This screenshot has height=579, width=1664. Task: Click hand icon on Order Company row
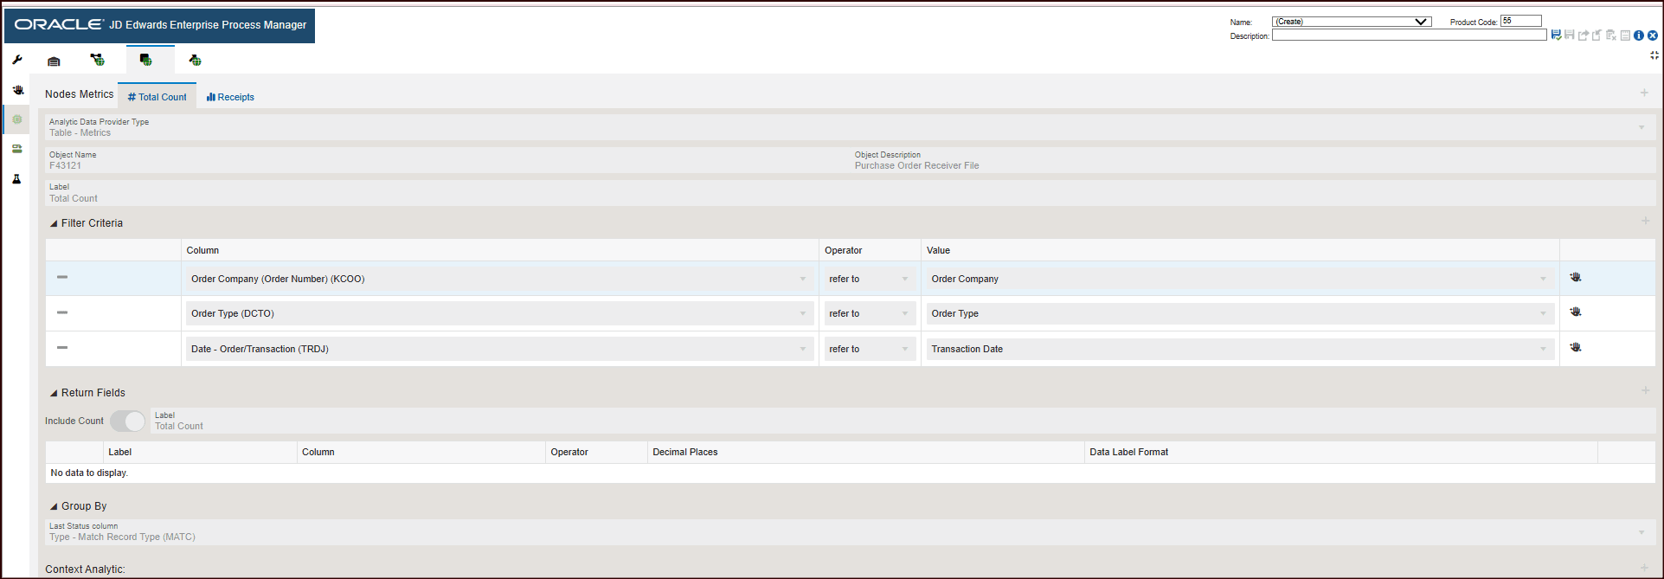pos(1576,277)
